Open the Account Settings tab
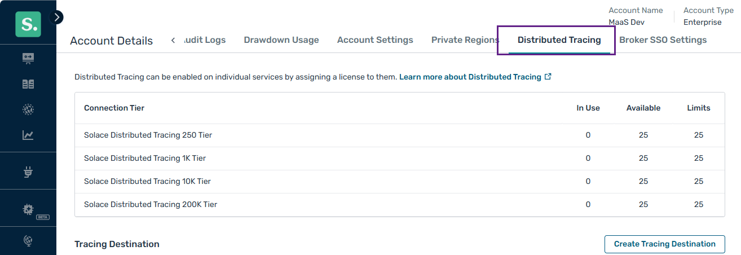This screenshot has height=255, width=741. (x=375, y=40)
